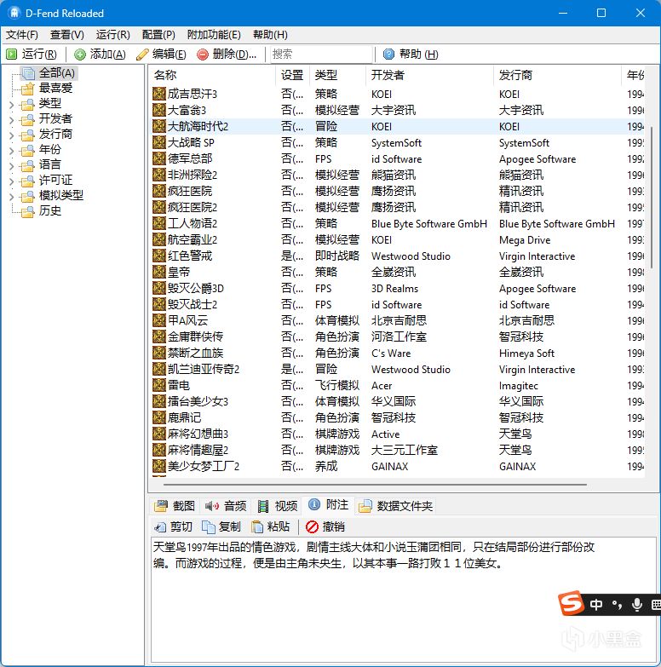Screen dimensions: 661x667
Task: Select the 疯狂医院2 game row
Action: (398, 207)
